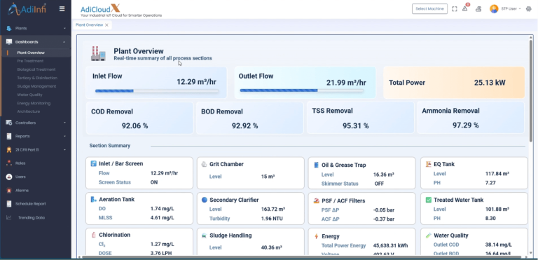
Task: Click the Plants sidebar icon
Action: [9, 29]
